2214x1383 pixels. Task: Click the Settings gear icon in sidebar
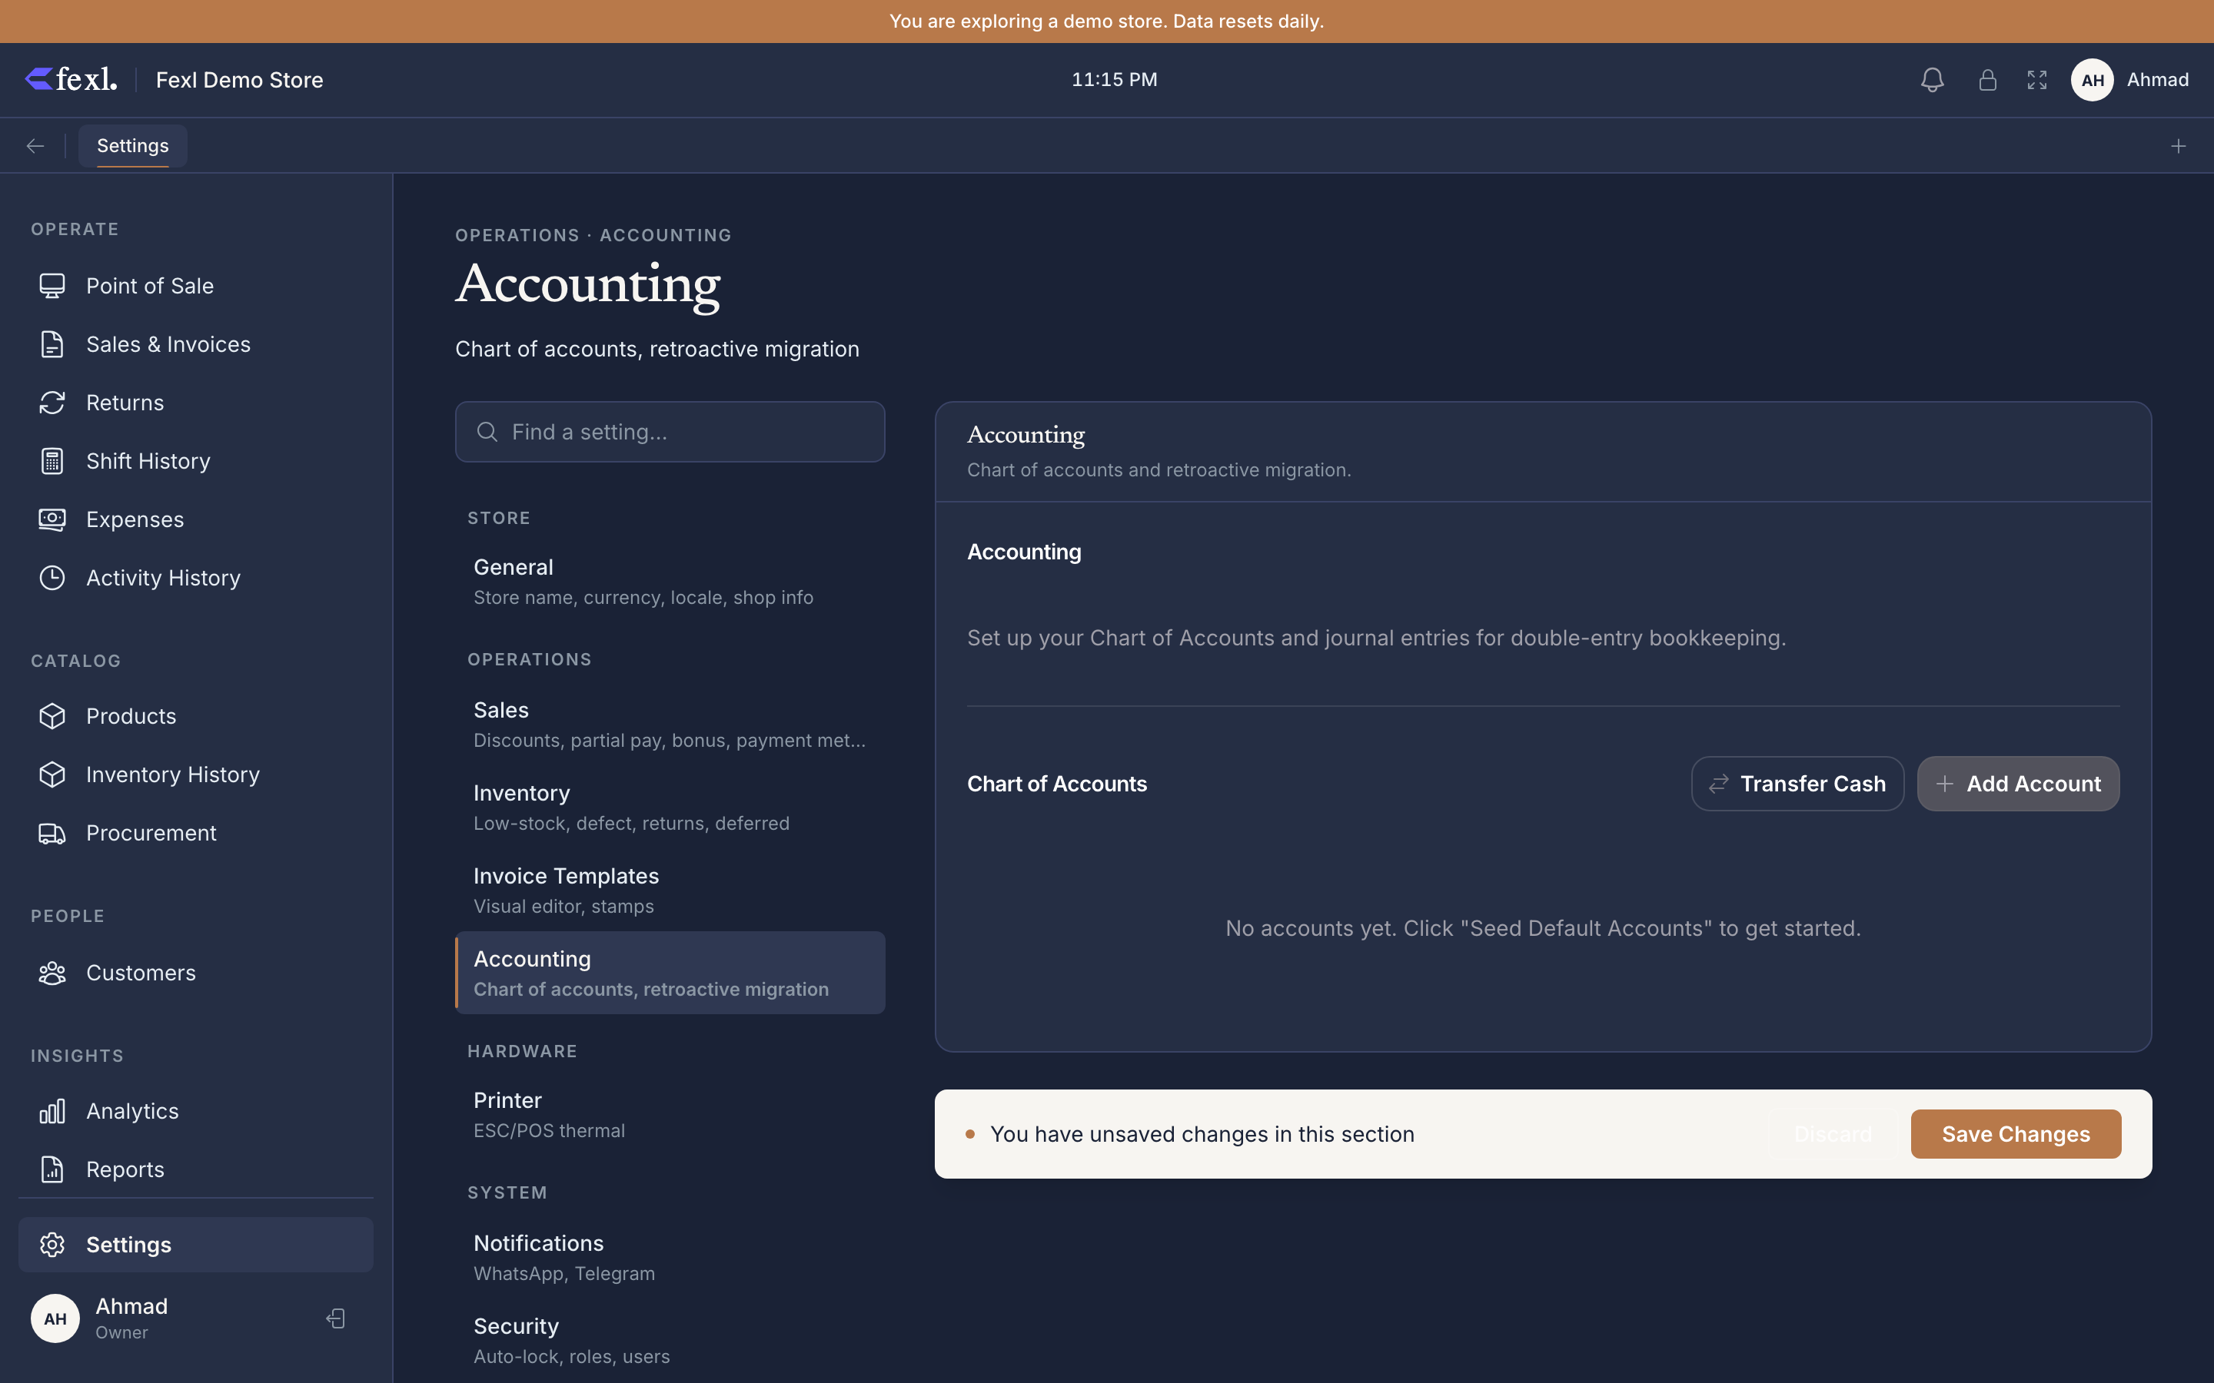tap(52, 1245)
